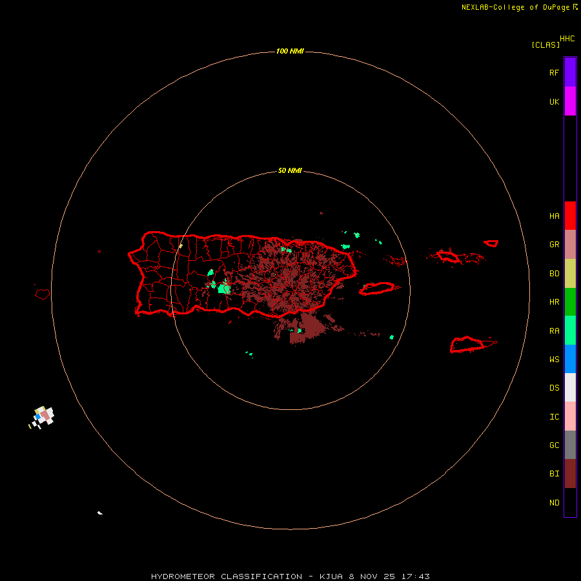Viewport: 581px width, 581px height.
Task: Click the IC legend label
Action: pos(554,417)
